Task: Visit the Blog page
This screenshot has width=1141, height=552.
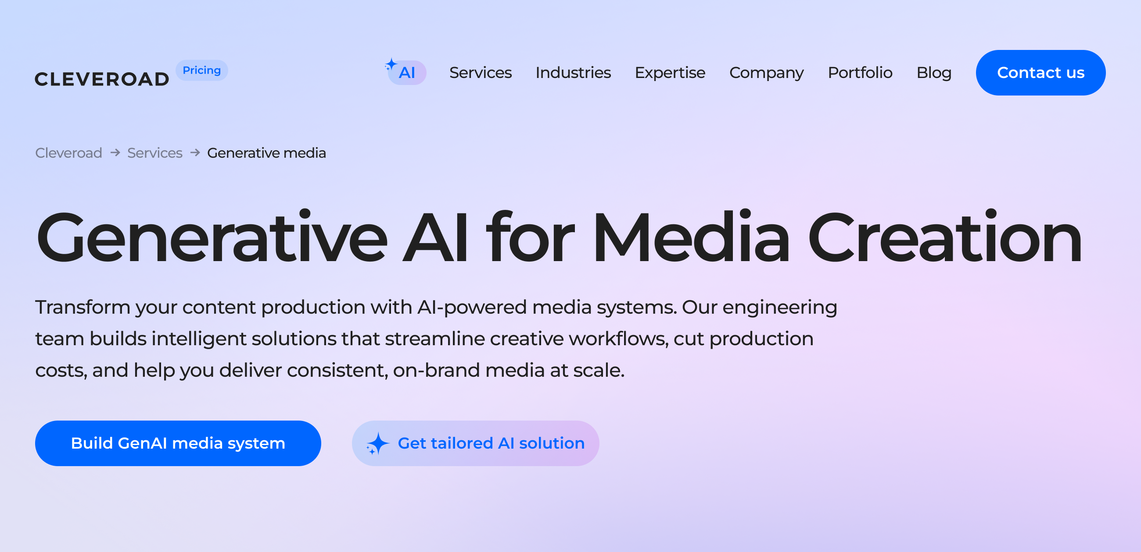Action: 934,73
